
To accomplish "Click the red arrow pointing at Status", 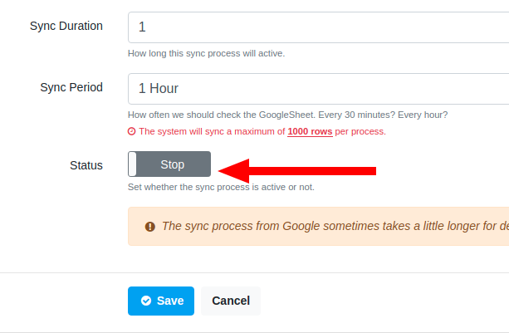I will point(297,170).
